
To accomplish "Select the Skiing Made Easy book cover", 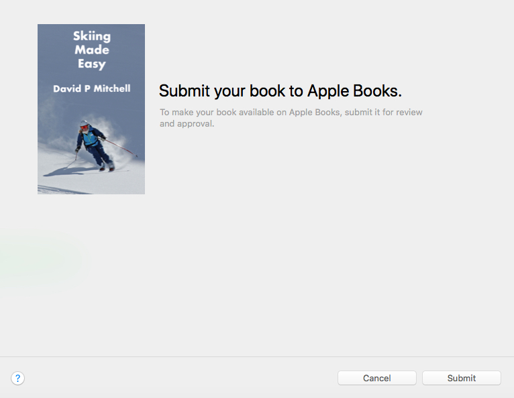I will 91,109.
